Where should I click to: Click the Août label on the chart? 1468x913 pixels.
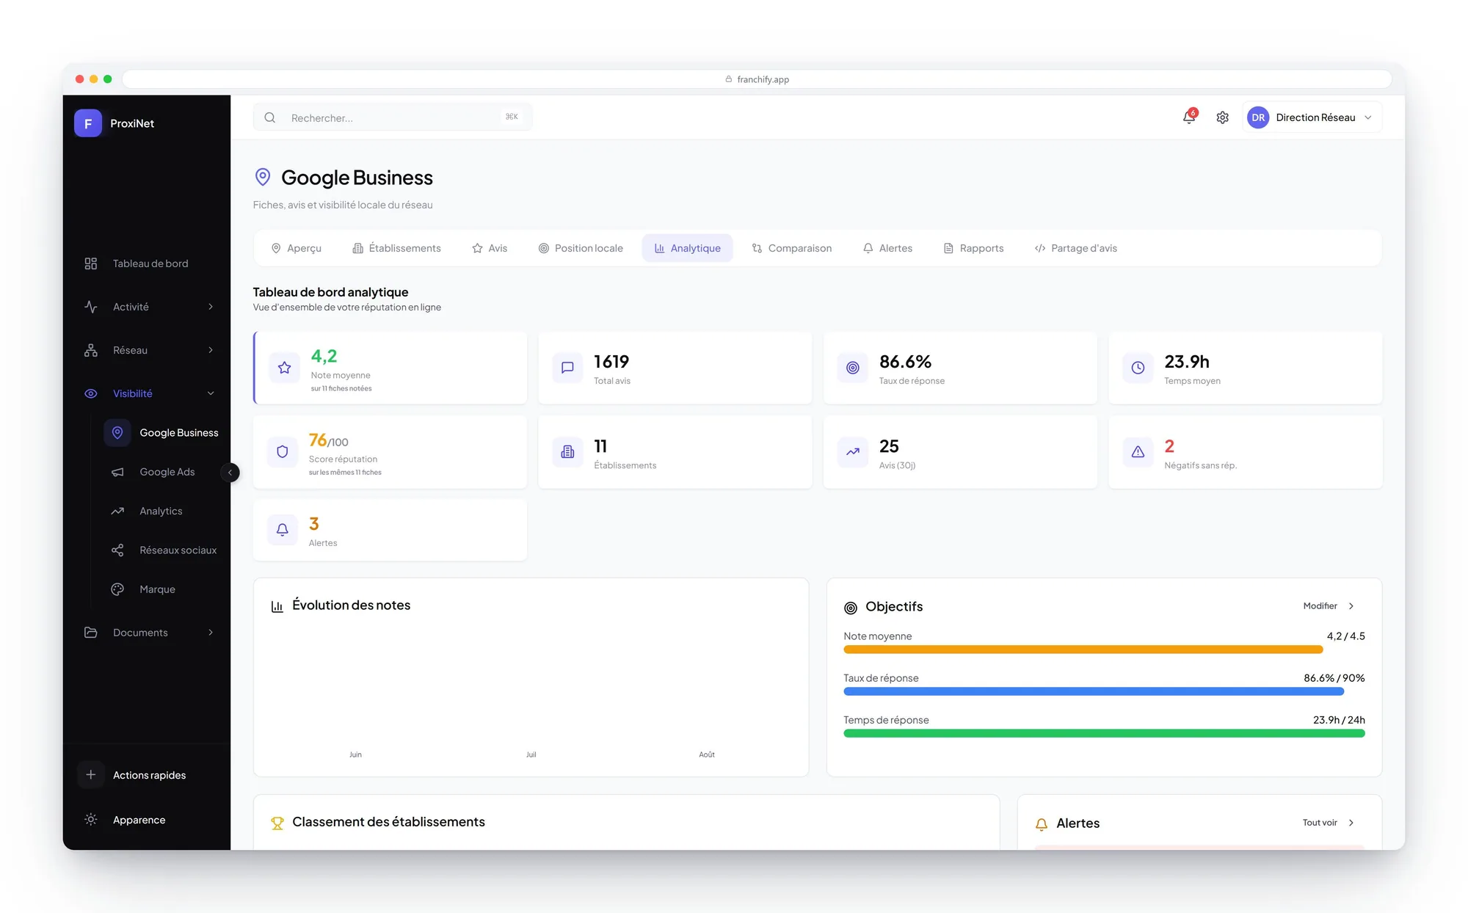707,754
